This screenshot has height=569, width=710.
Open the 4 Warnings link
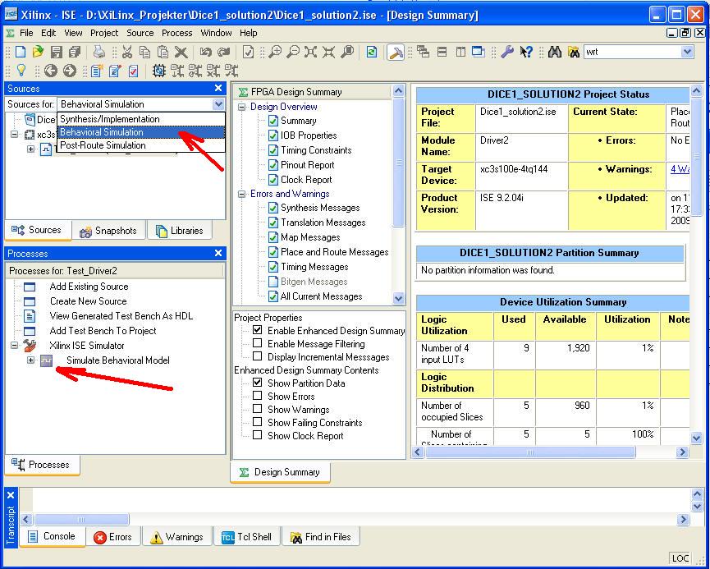680,169
